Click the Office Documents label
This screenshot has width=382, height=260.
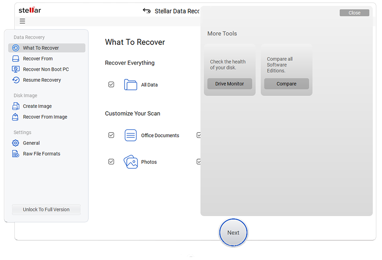tap(160, 135)
